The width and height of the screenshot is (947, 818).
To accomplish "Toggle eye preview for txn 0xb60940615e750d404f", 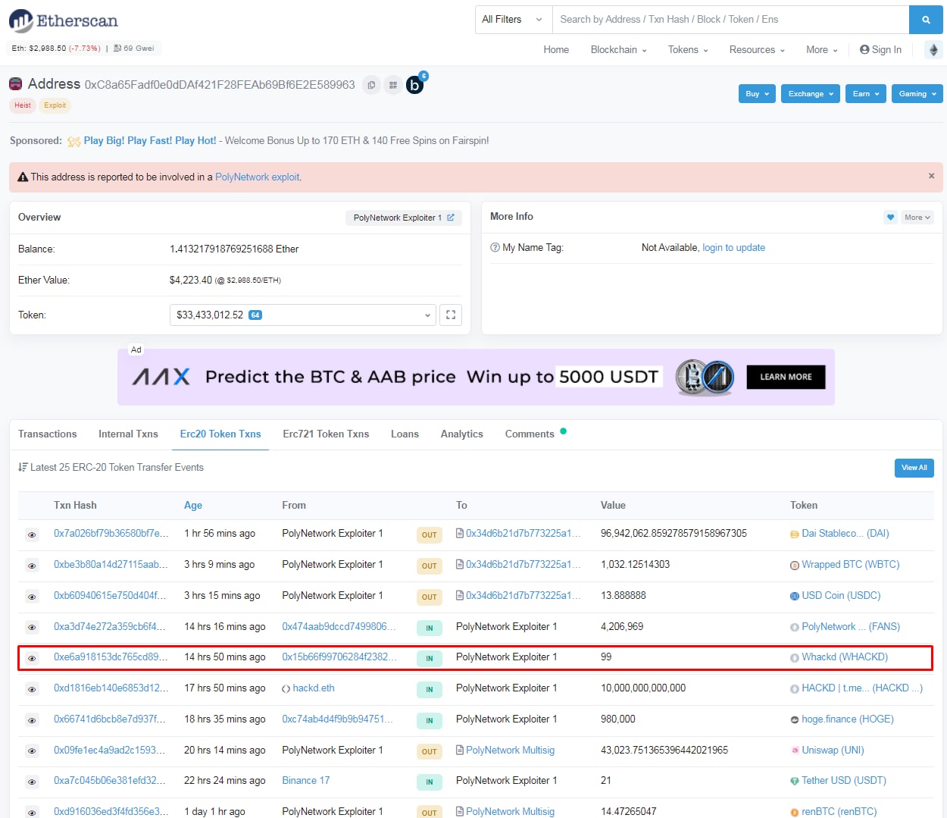I will click(32, 597).
